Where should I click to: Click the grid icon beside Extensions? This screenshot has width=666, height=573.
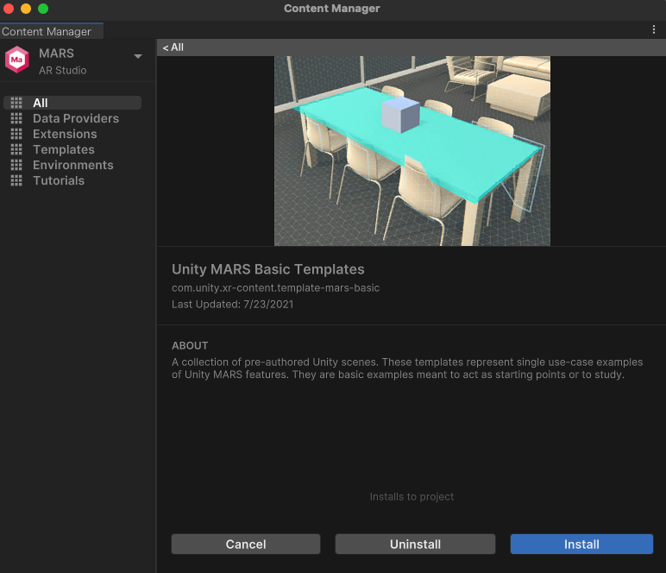pos(16,134)
